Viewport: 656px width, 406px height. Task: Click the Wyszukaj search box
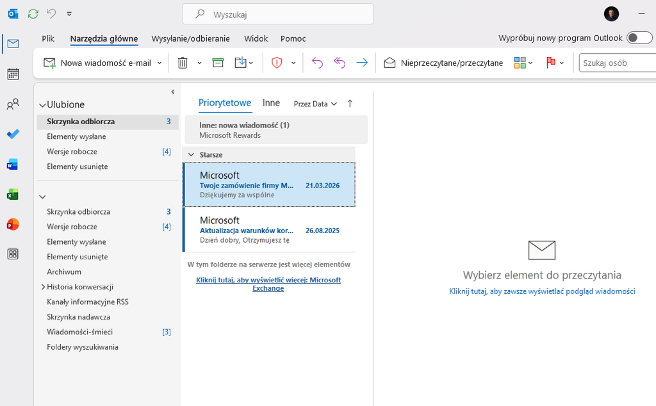point(278,14)
